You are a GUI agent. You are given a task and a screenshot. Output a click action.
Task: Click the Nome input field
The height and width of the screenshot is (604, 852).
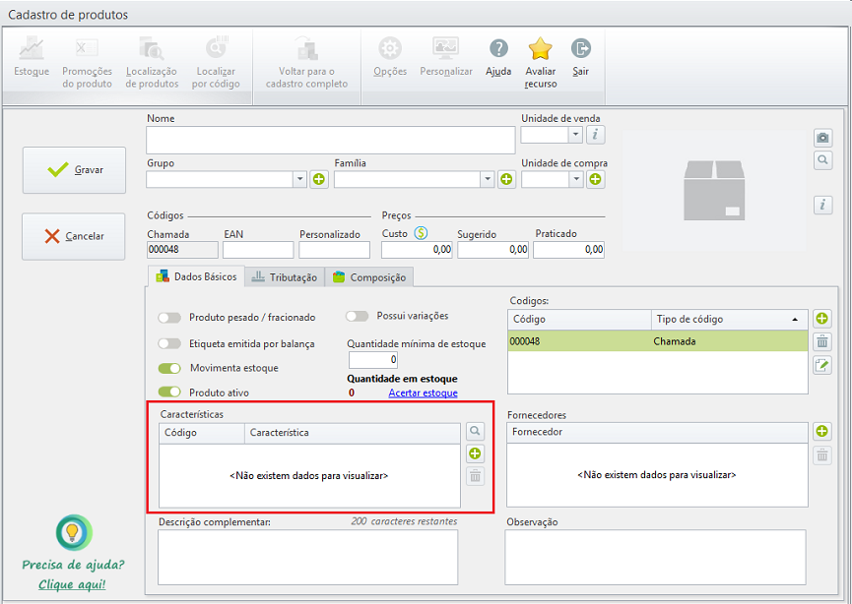(330, 140)
